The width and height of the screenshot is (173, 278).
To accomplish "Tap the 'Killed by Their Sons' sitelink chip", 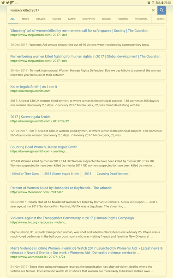I will [x=25, y=174].
